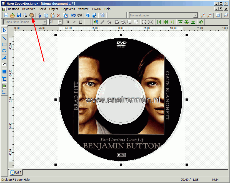Zoom out with the minus magnifier
Viewport: 230px width, 183px height.
point(209,15)
